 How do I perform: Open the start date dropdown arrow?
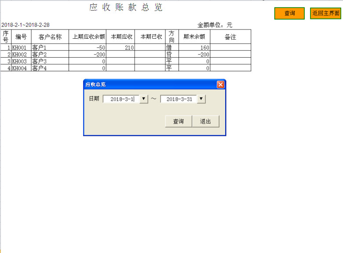[144, 99]
